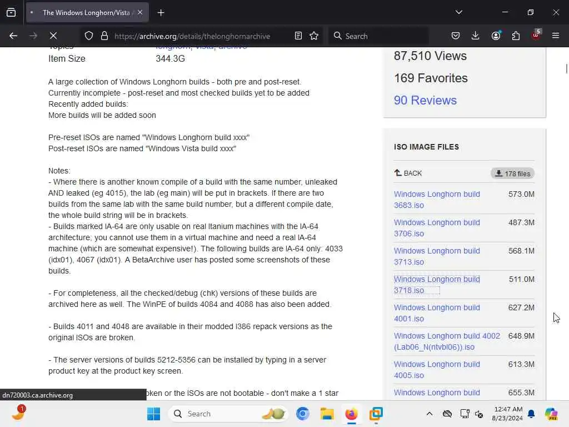Open the VMware taskbar icon

(x=376, y=414)
